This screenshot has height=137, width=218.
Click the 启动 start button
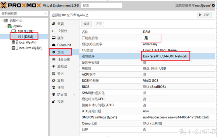205,15
